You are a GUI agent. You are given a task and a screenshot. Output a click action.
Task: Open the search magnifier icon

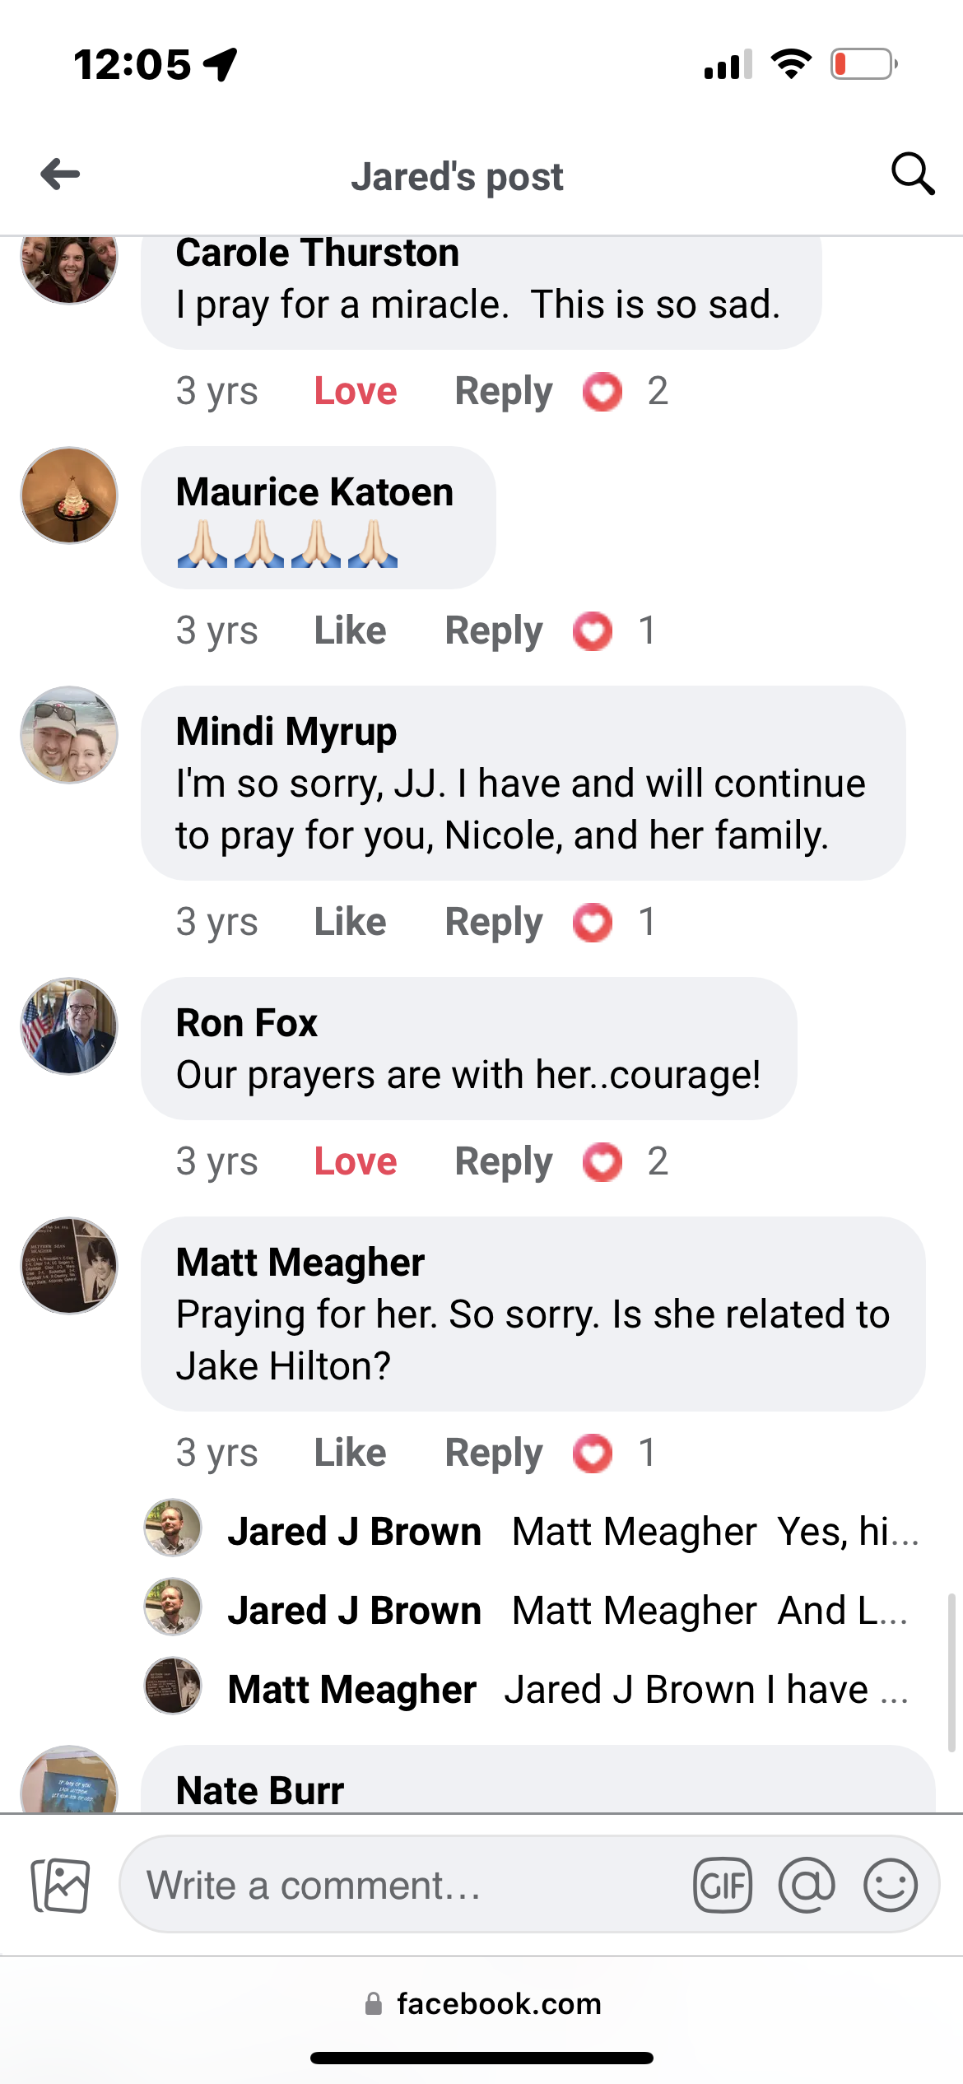coord(912,174)
